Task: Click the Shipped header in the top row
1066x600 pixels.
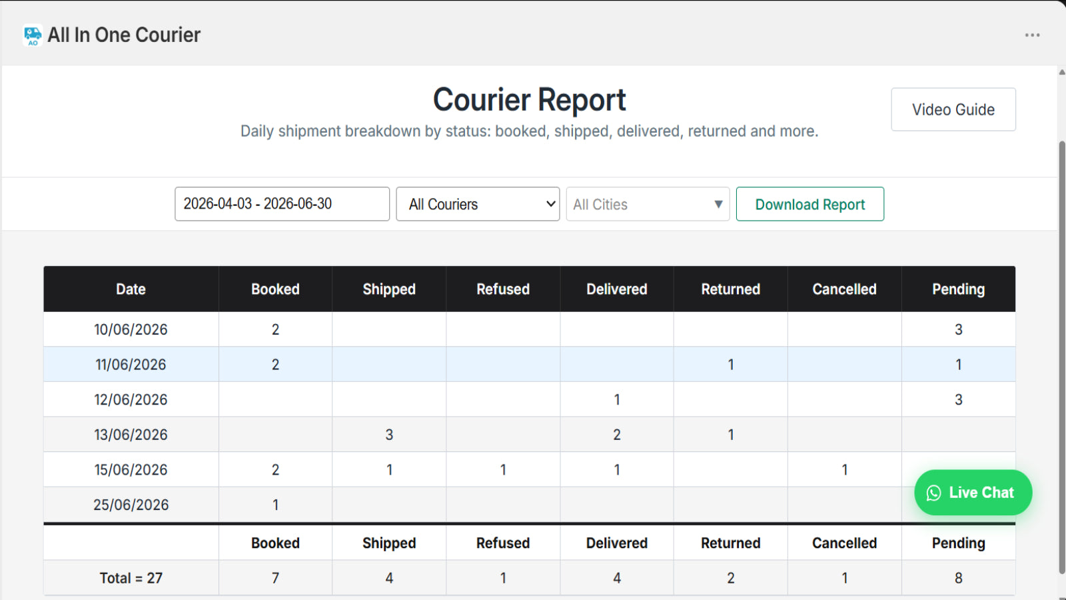Action: pyautogui.click(x=389, y=289)
